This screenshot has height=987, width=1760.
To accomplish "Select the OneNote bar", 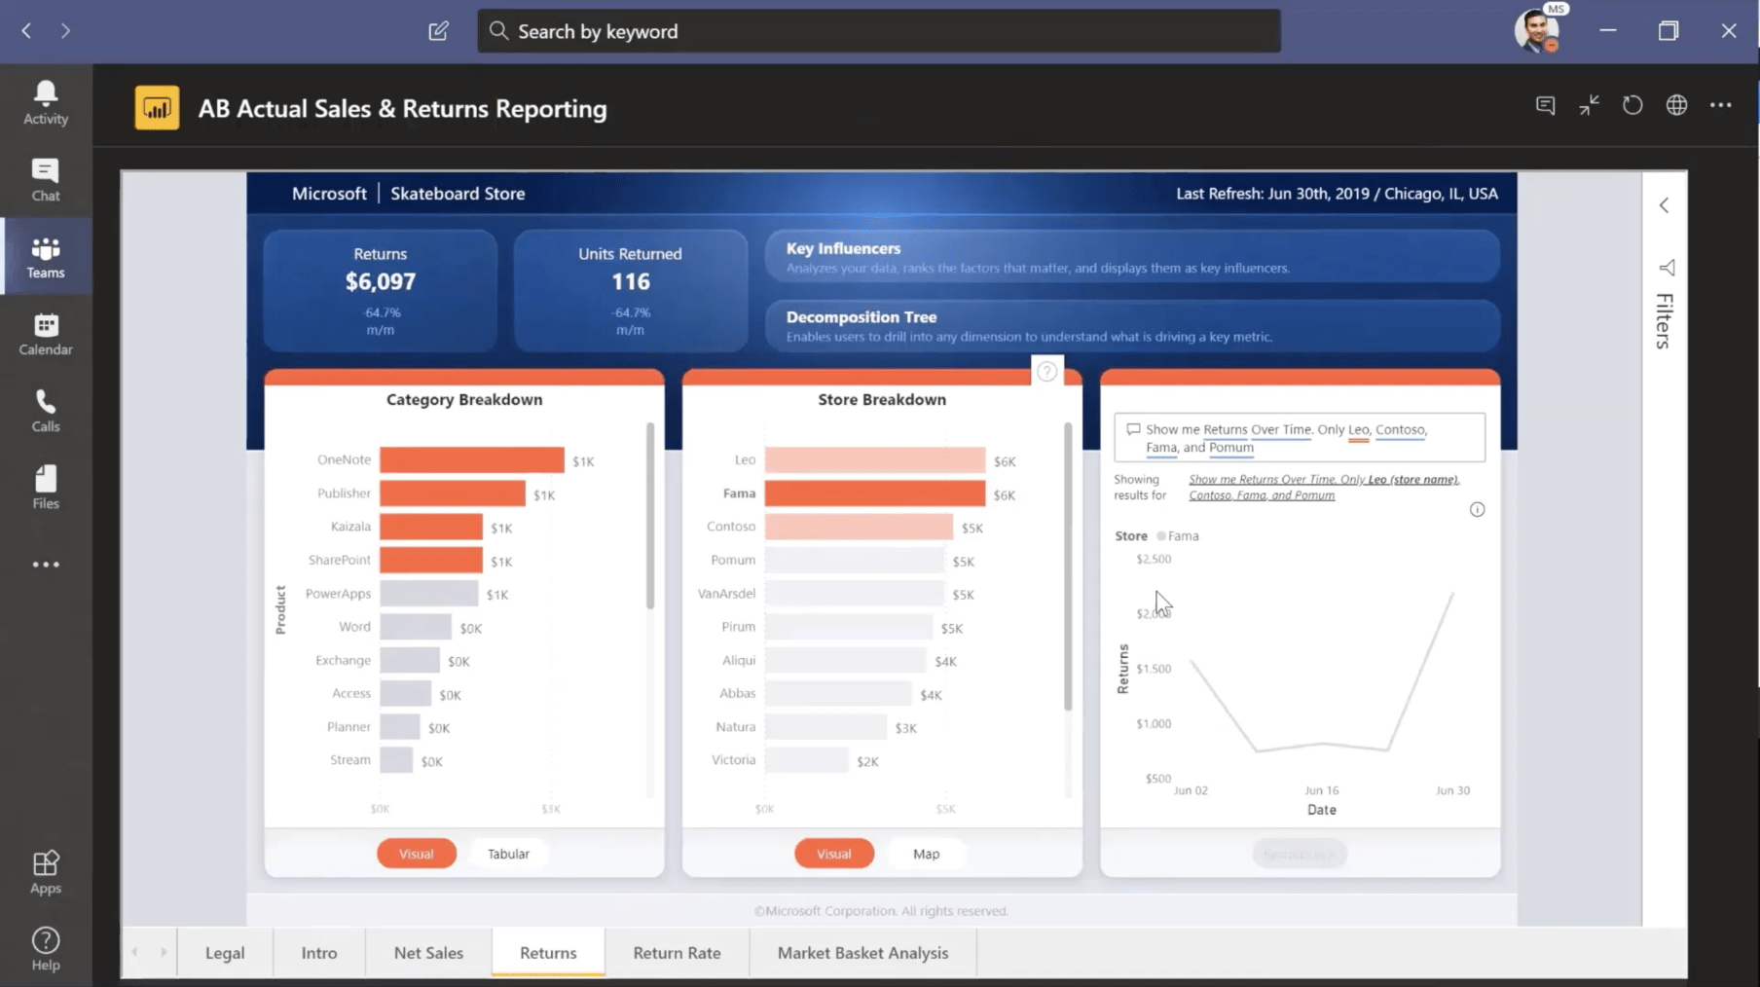I will click(472, 459).
